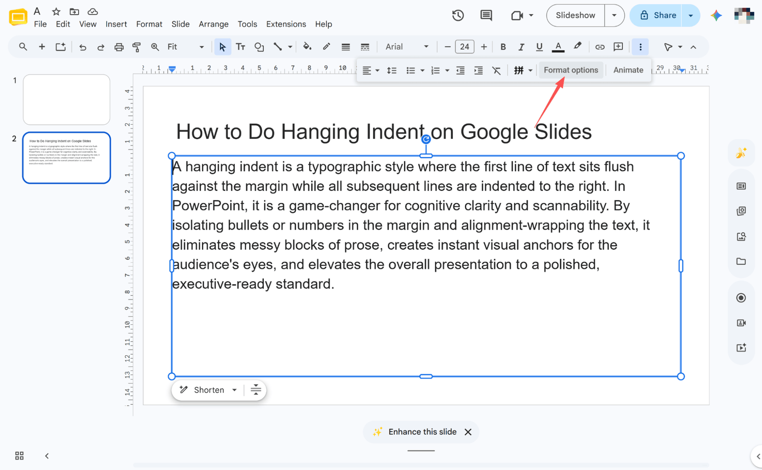
Task: Click the Gemini sparkle icon
Action: (x=716, y=15)
